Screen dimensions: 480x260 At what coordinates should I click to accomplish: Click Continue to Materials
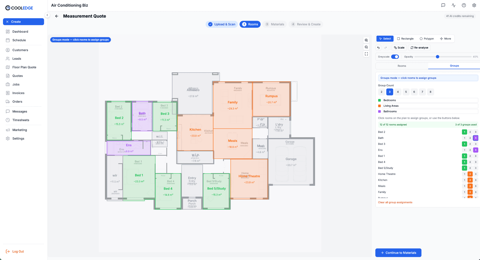coord(398,252)
